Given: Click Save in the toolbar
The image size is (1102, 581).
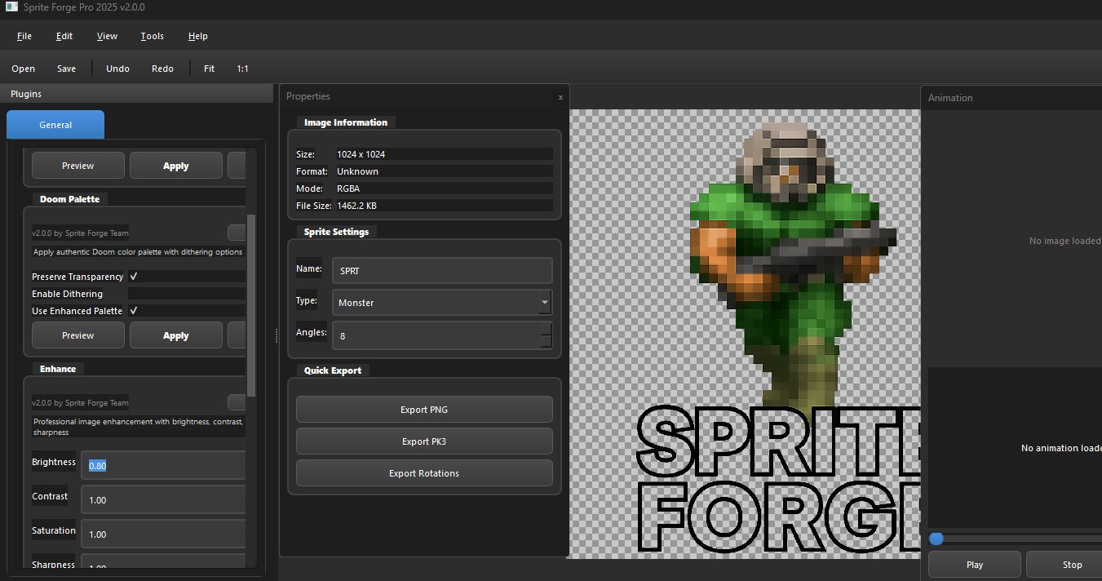Looking at the screenshot, I should 67,69.
